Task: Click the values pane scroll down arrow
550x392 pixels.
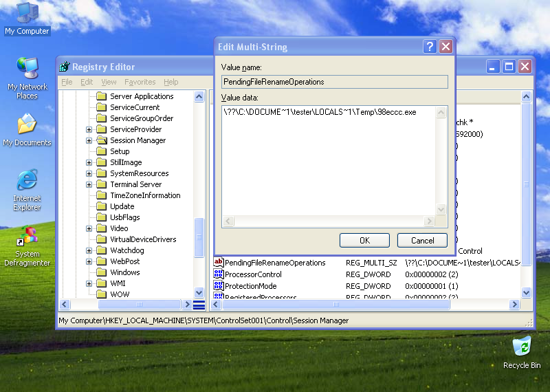Action: tap(526, 292)
